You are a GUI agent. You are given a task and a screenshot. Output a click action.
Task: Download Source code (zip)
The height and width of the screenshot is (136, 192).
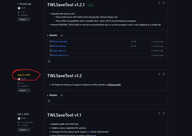point(59,51)
